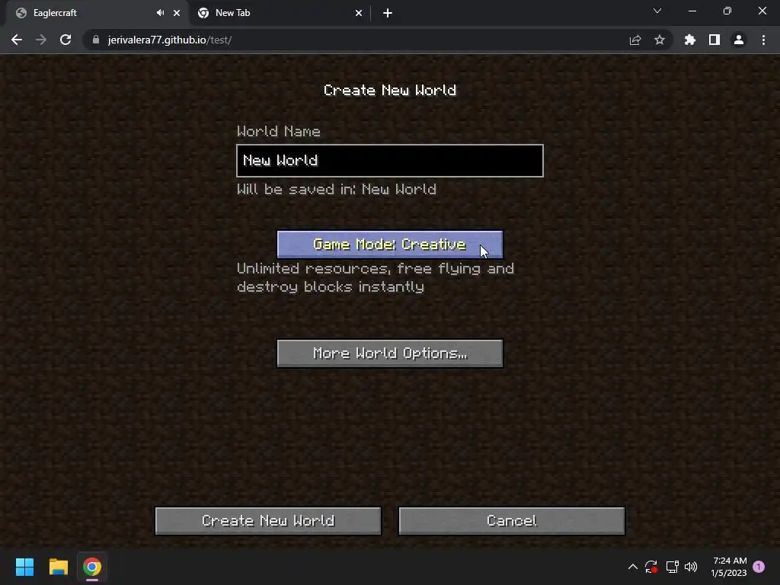
Task: Share this page from the address bar
Action: (x=635, y=40)
